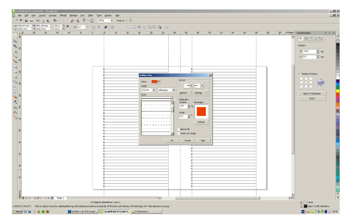Click the Apply button in Transformation docker
This screenshot has height=223, width=353.
point(312,98)
